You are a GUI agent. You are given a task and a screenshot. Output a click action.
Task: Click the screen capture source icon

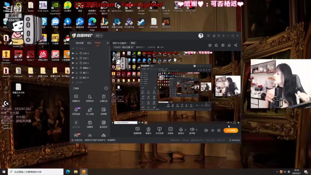point(138,131)
